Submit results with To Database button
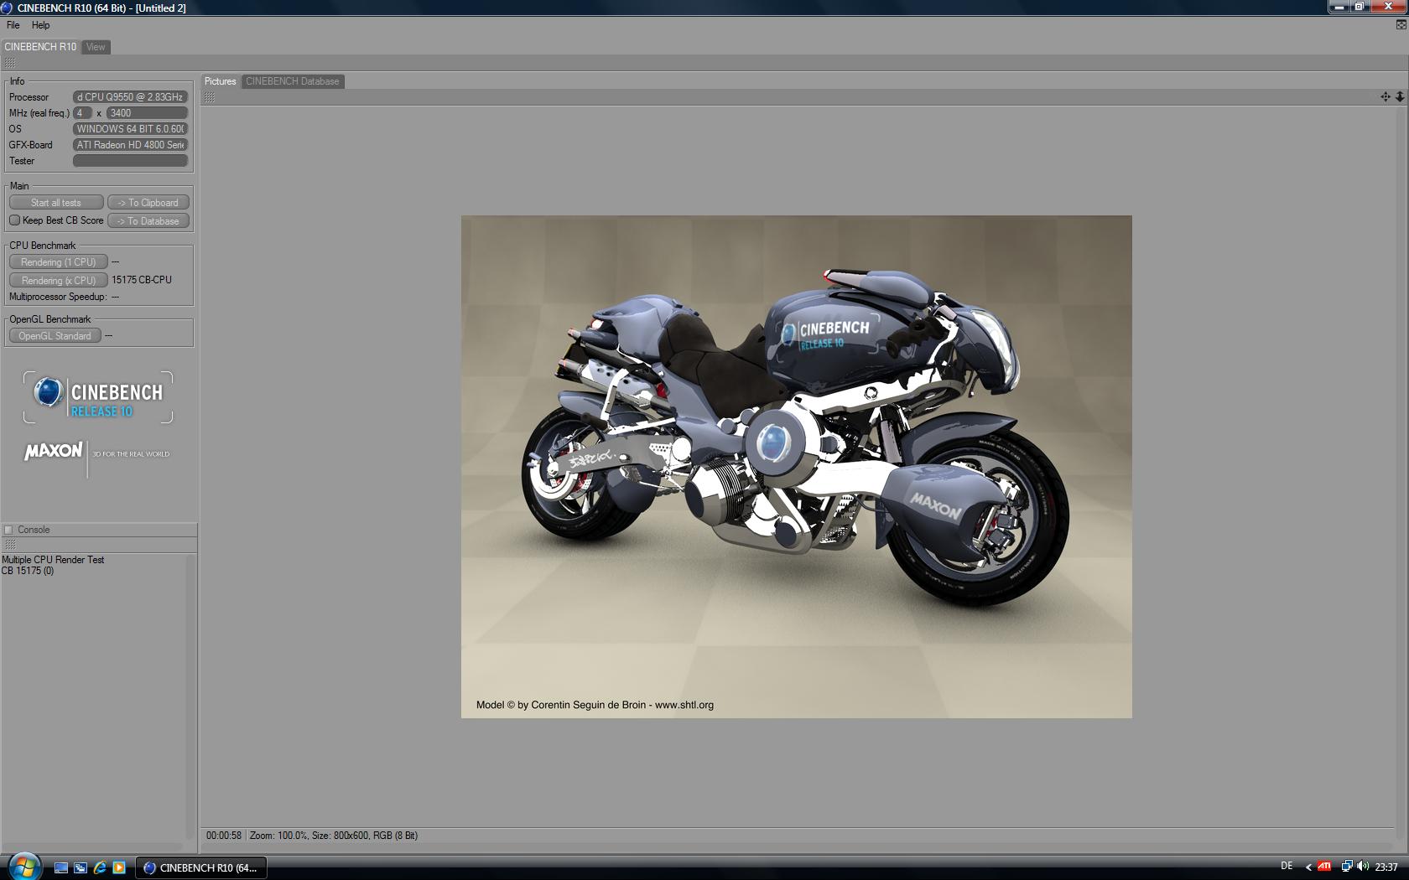 (x=148, y=221)
